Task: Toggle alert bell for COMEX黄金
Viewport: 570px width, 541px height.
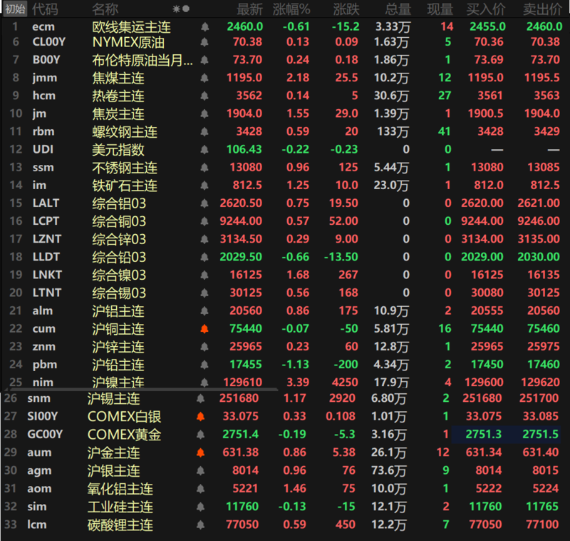Action: click(200, 435)
